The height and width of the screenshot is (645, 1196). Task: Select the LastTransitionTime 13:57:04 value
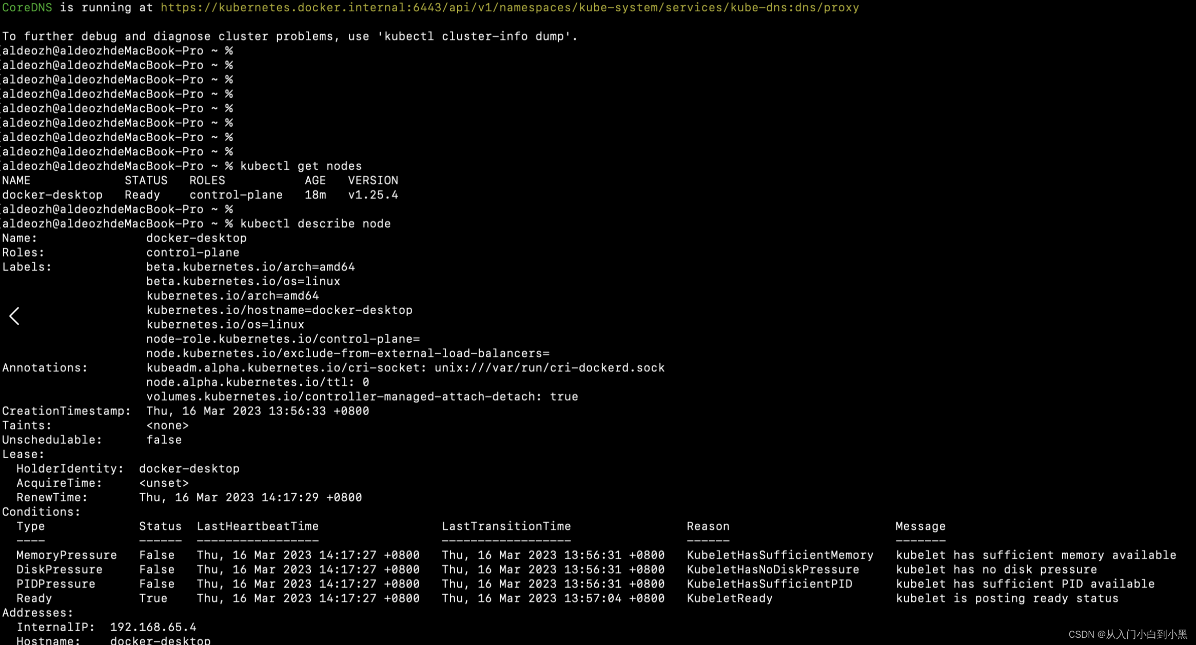(x=553, y=598)
